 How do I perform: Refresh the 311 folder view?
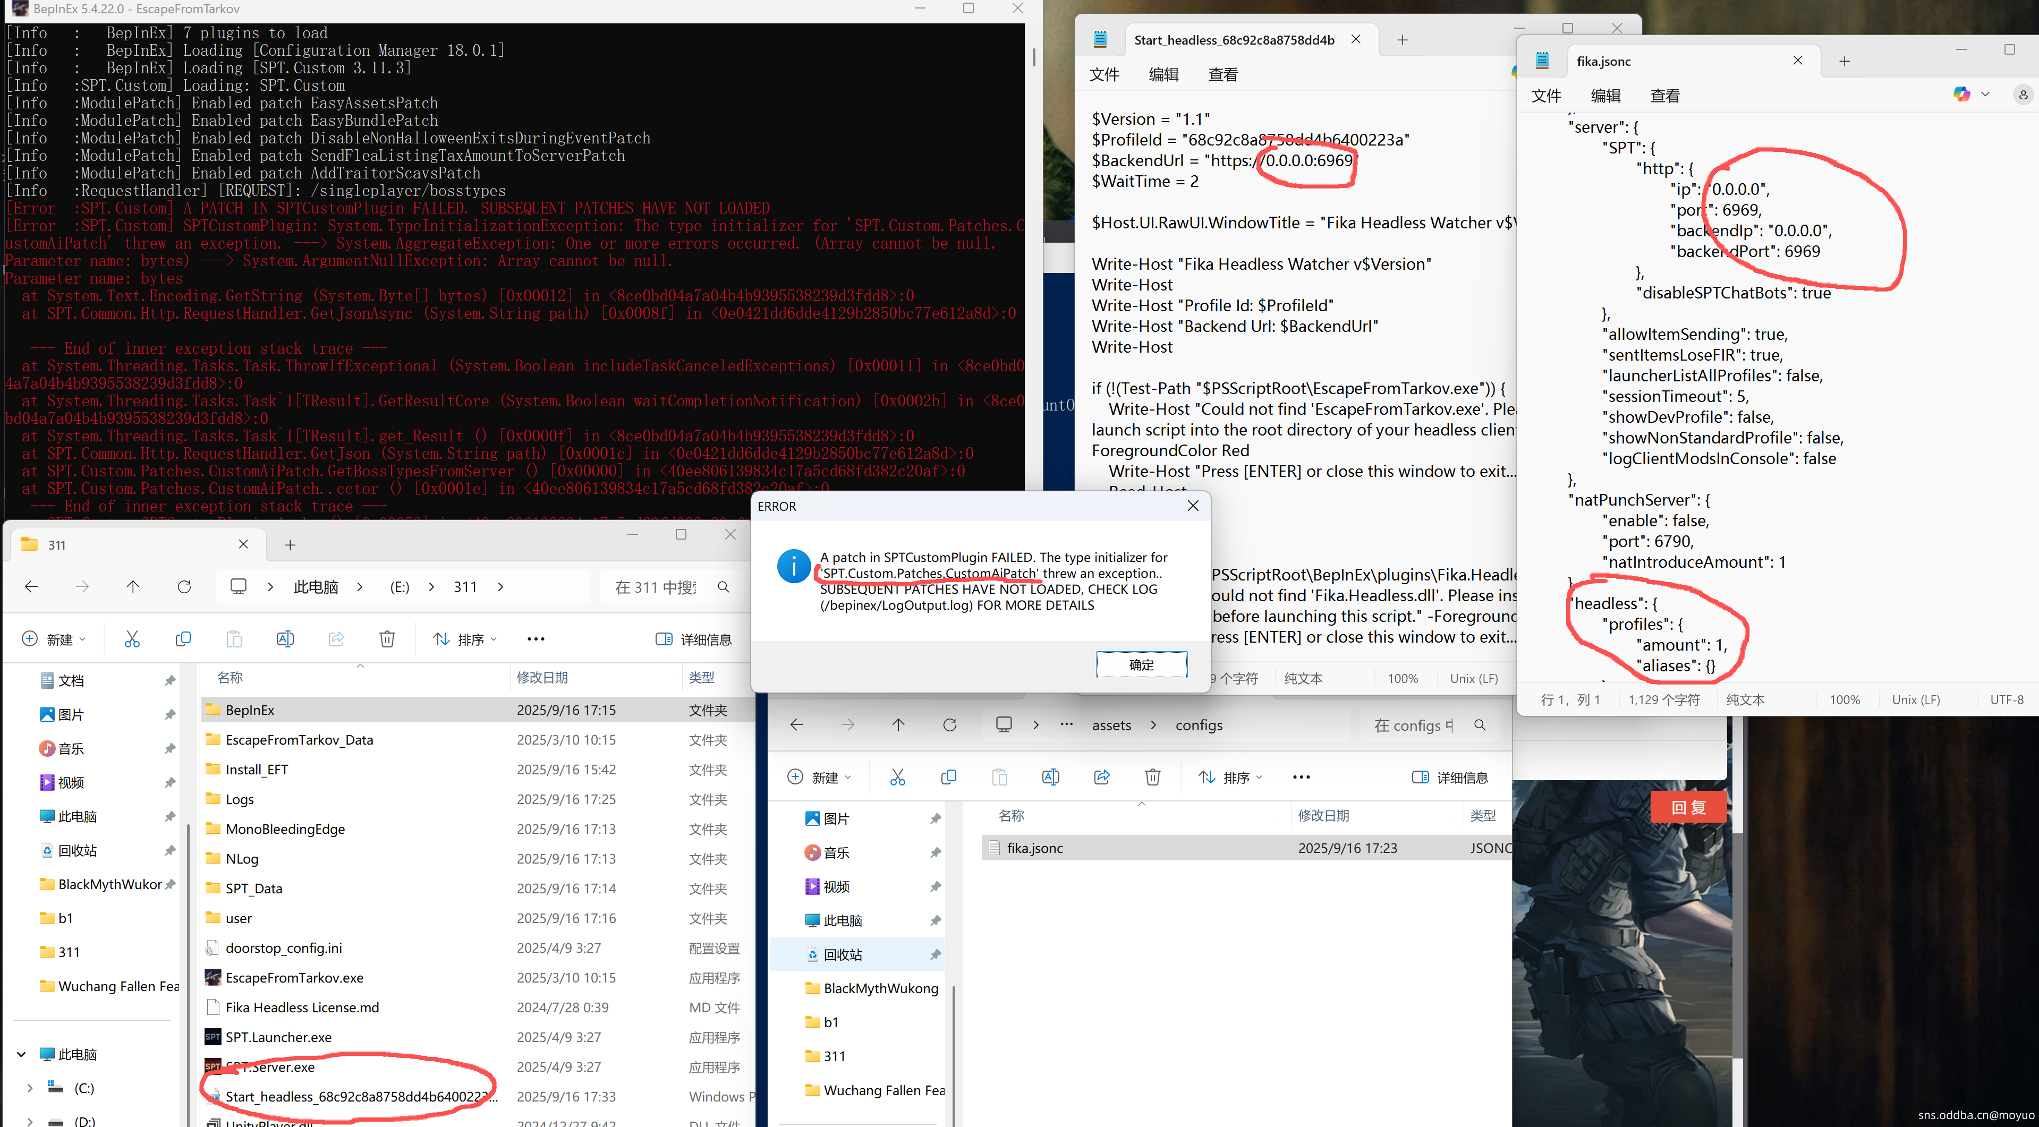[x=184, y=586]
